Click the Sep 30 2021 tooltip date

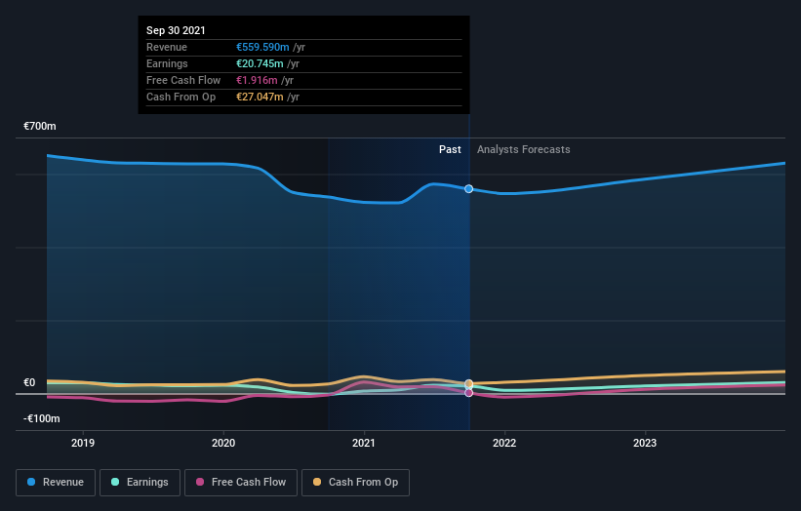click(176, 30)
